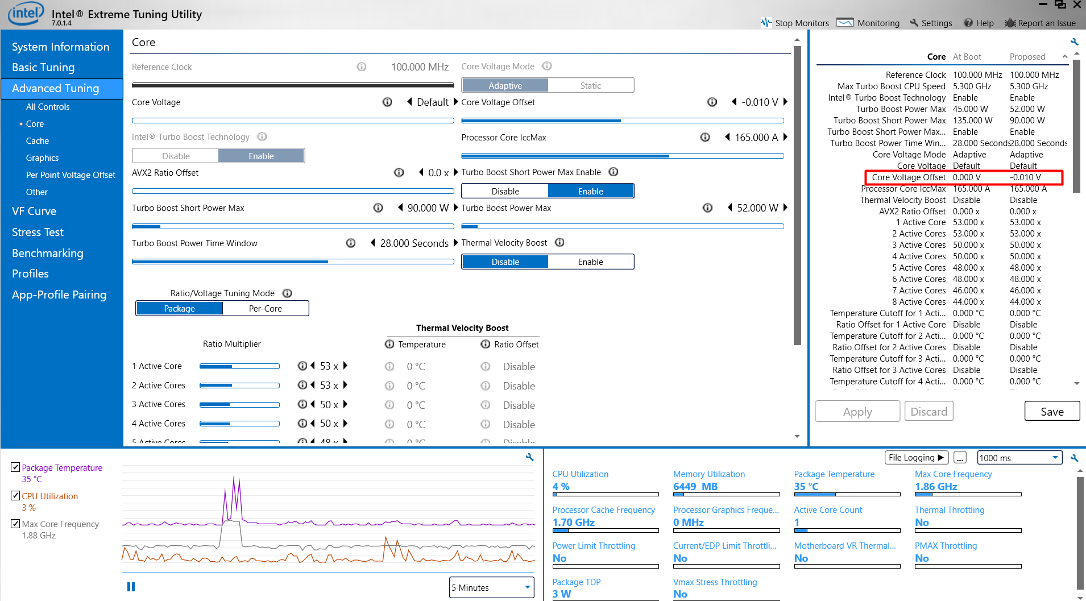Screen dimensions: 1086x601
Task: Show Turbo Boost Short Power Max Enable info
Action: [614, 172]
